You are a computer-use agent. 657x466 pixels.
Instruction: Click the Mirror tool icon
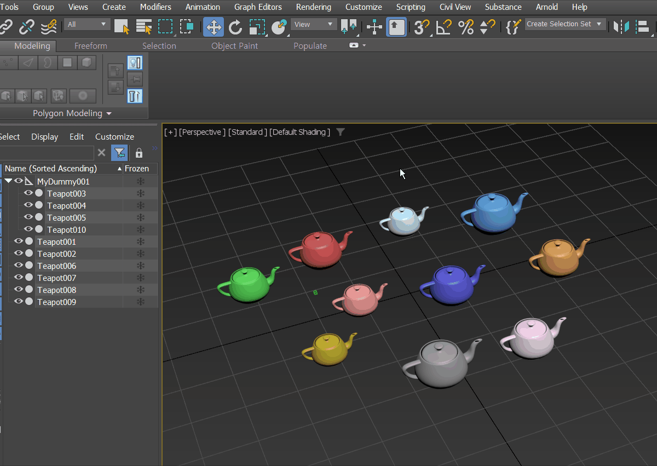click(621, 27)
